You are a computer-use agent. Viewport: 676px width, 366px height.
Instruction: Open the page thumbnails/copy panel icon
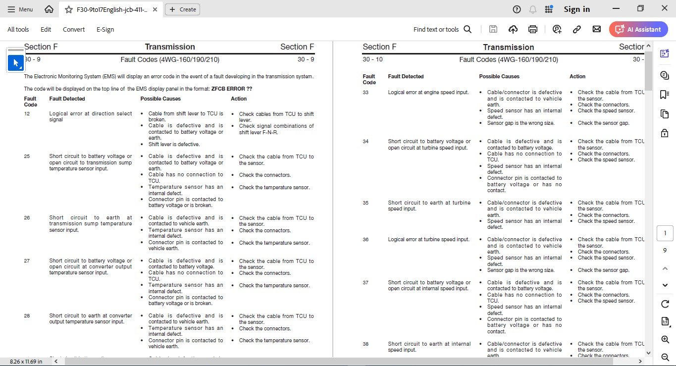(x=665, y=114)
